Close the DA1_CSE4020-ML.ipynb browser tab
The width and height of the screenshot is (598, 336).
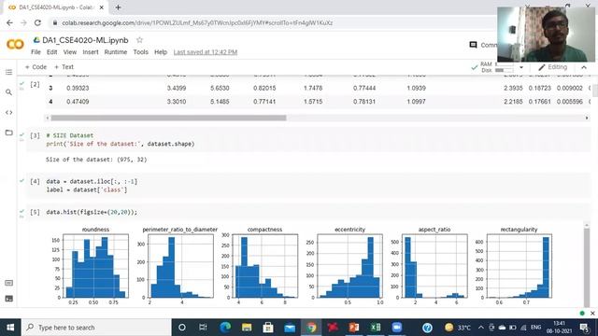(x=102, y=7)
